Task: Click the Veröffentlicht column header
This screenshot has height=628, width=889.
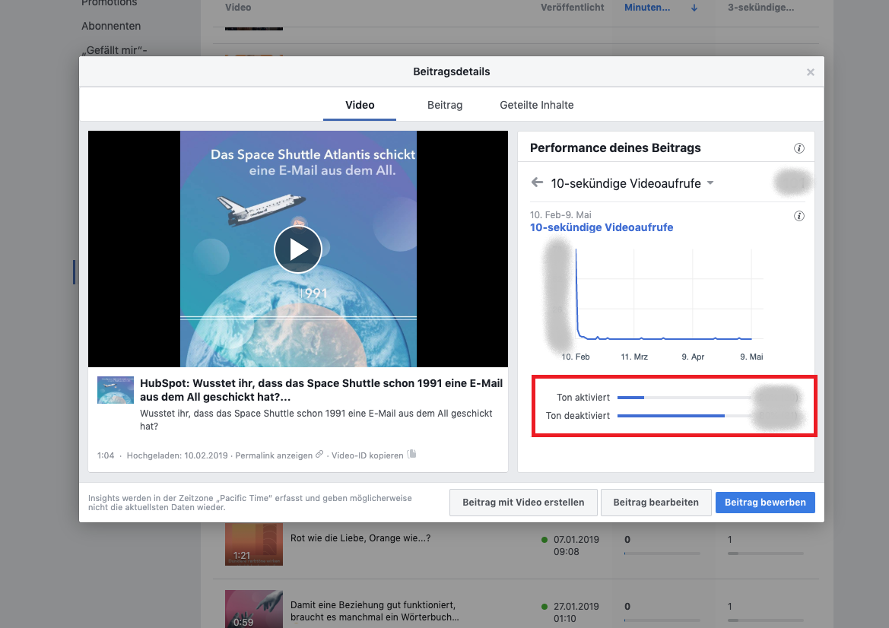Action: [572, 8]
